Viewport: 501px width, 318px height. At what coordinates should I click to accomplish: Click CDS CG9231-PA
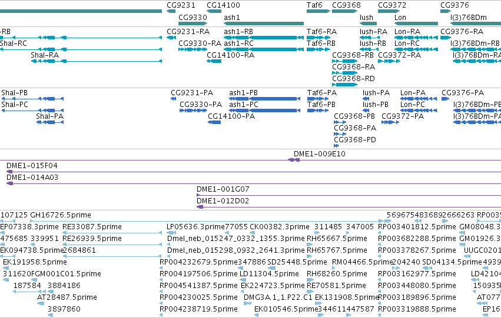pos(174,99)
